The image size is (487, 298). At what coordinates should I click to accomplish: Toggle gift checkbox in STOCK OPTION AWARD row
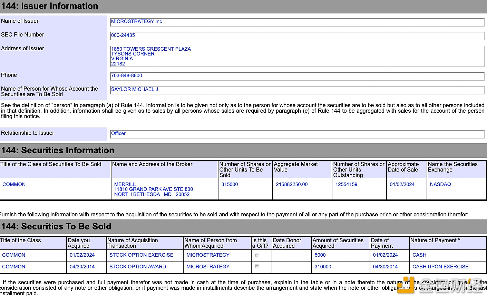tap(257, 267)
